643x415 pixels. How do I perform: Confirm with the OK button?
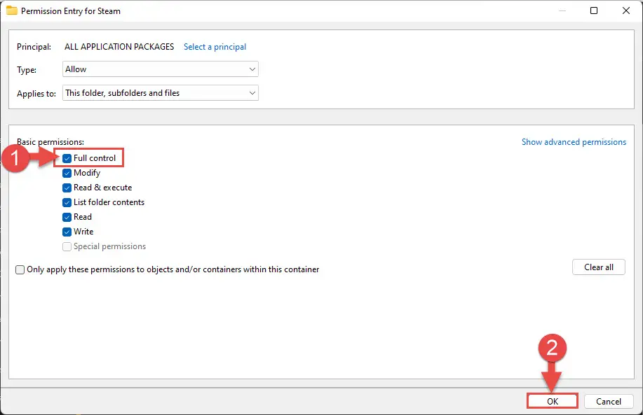[x=553, y=401]
